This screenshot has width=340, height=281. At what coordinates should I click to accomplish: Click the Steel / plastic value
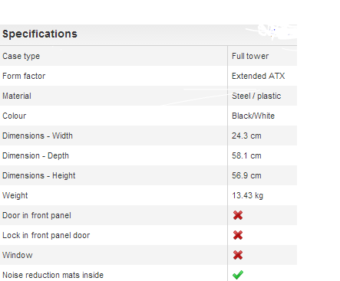coord(256,96)
